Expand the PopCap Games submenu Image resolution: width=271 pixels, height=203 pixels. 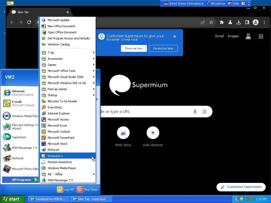click(68, 89)
